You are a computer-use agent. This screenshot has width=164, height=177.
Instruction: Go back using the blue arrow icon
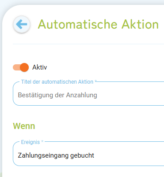pyautogui.click(x=22, y=24)
